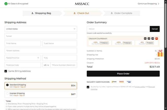Click the First Name field
167x110 pixels.
[x=23, y=43]
